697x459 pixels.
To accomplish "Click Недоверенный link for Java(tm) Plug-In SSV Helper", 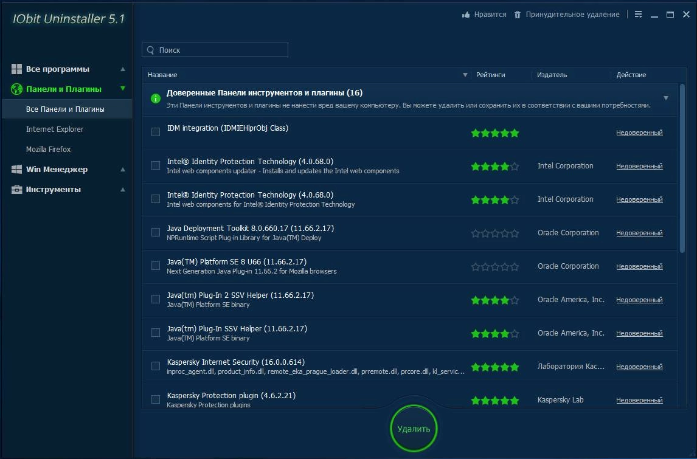I will click(x=639, y=333).
